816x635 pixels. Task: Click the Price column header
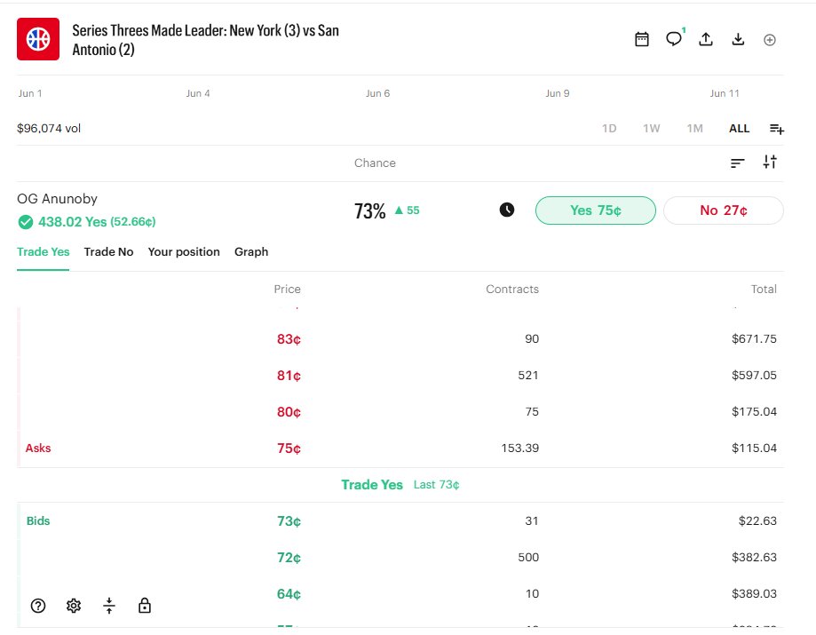288,290
